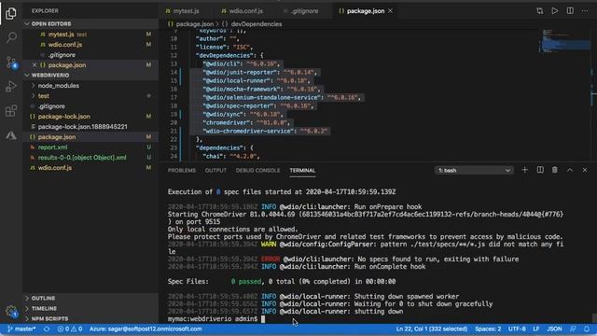
Task: Open the Output panel tab
Action: (x=215, y=170)
